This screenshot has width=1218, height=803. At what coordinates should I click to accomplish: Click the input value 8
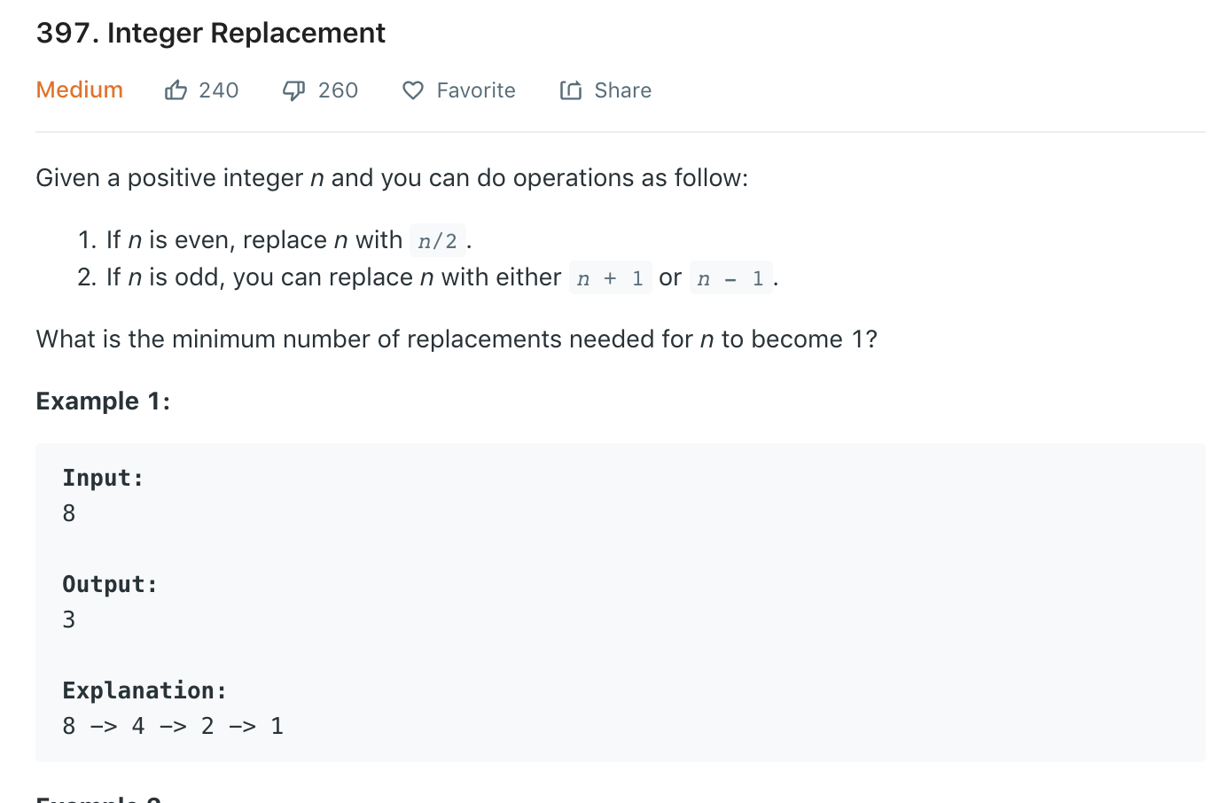[x=69, y=513]
